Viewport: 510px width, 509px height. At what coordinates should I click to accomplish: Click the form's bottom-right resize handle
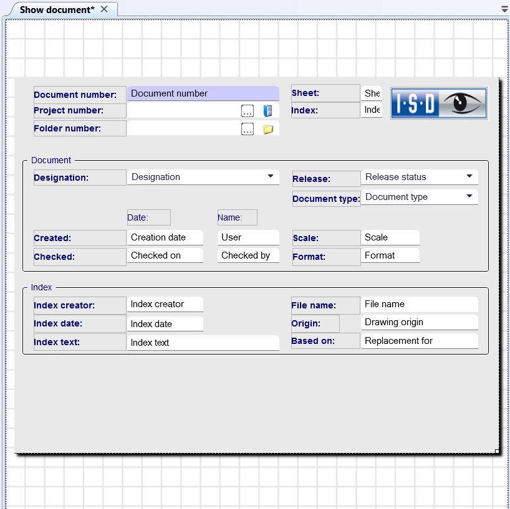(497, 451)
